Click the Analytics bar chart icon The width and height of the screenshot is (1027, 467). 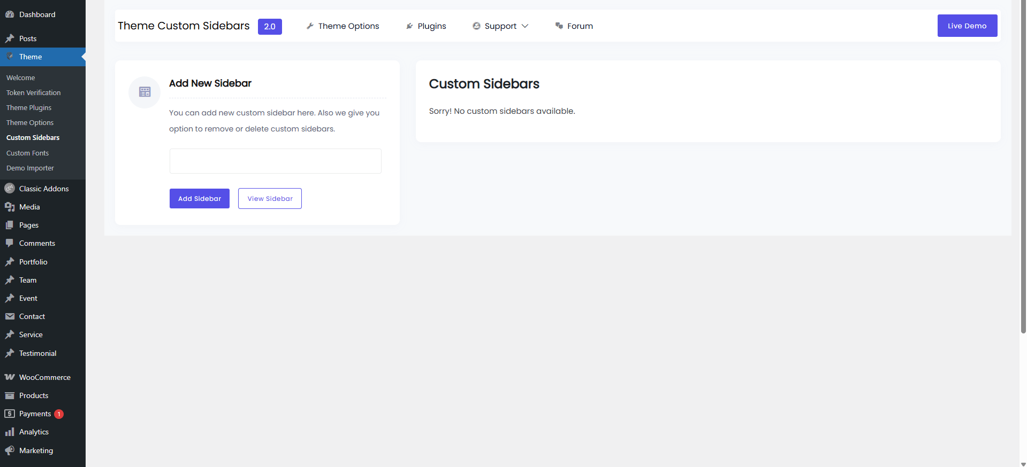point(10,432)
